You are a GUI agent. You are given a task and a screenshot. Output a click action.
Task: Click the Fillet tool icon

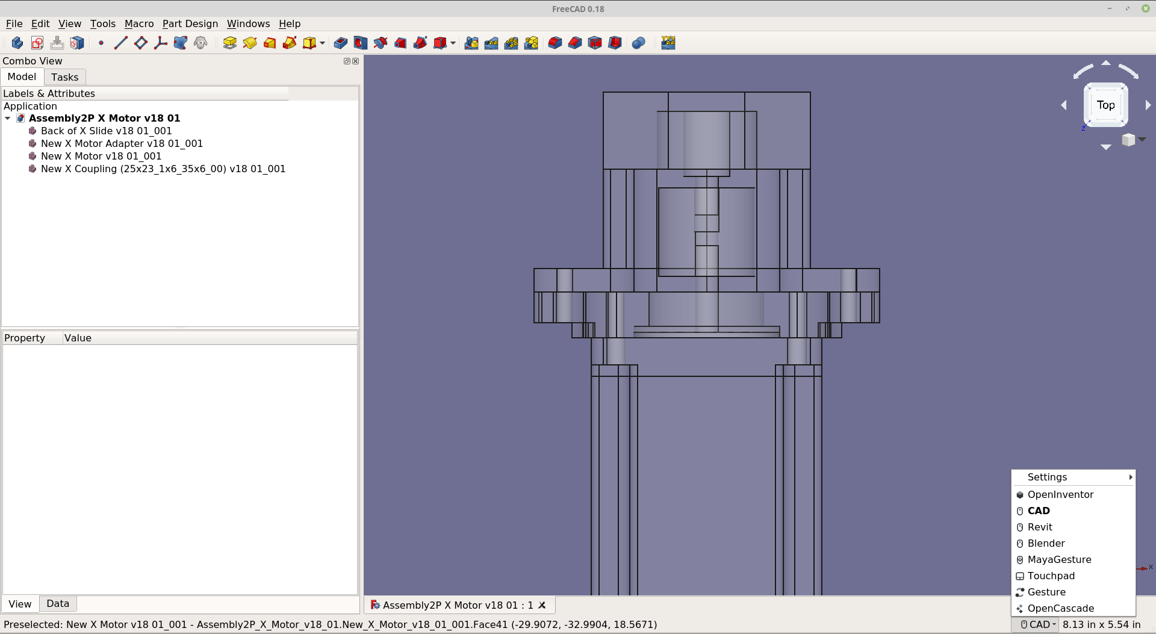coord(555,43)
